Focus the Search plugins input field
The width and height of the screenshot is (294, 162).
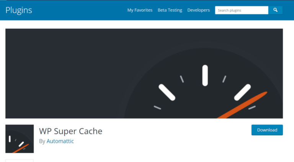pyautogui.click(x=242, y=10)
